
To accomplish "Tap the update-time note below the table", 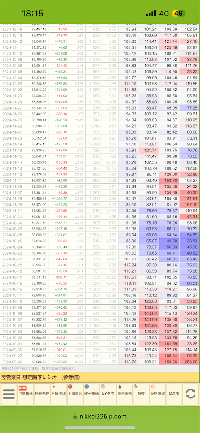I will (x=38, y=368).
